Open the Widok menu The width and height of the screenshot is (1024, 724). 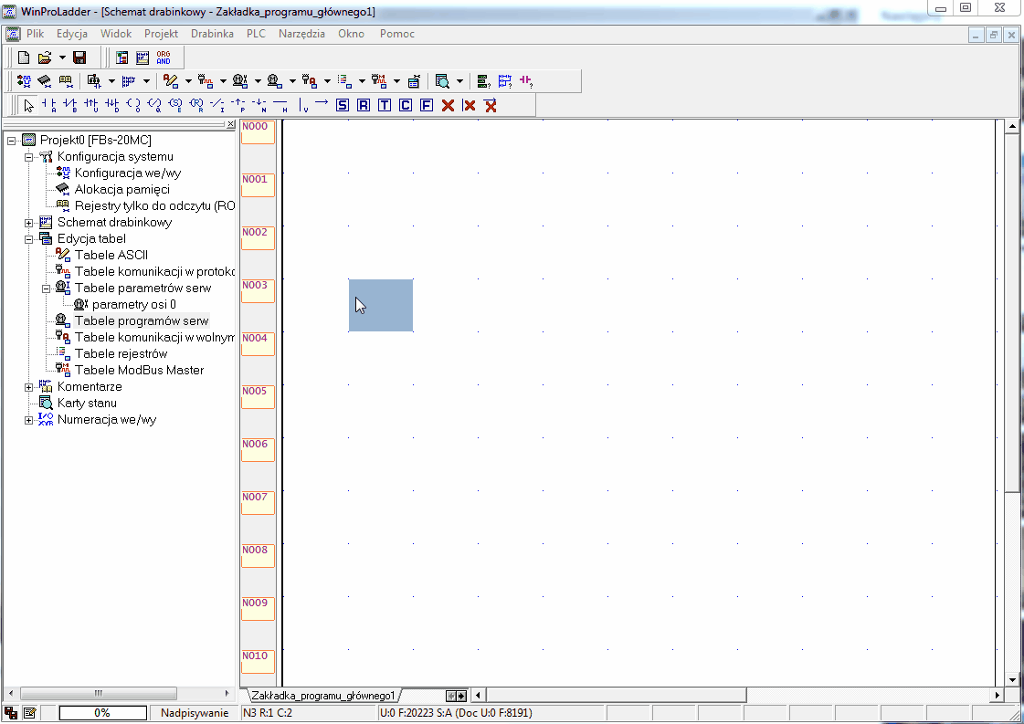(116, 34)
